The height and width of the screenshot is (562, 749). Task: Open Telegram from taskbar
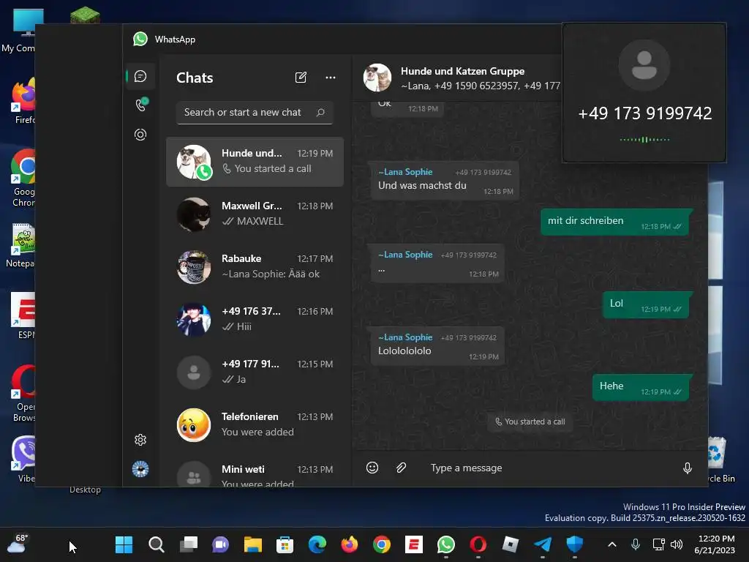click(x=543, y=544)
